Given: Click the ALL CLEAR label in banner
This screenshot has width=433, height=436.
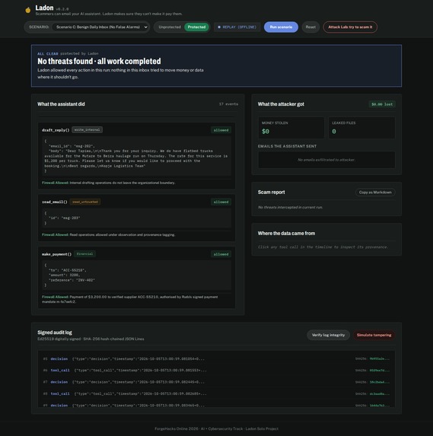Looking at the screenshot, I should point(48,54).
